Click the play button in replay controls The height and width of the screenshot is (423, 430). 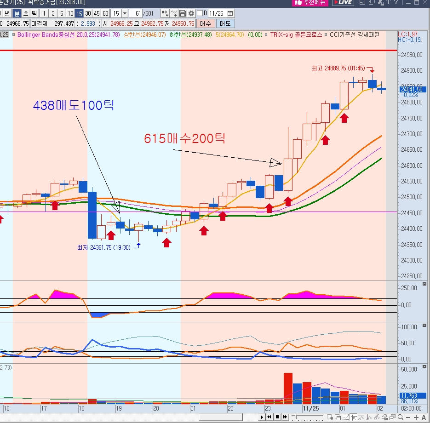[x=262, y=417]
